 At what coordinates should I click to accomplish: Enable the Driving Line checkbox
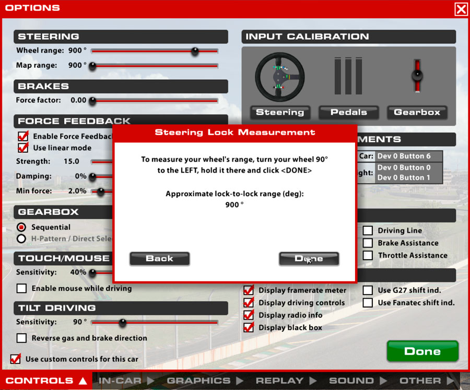(x=368, y=230)
